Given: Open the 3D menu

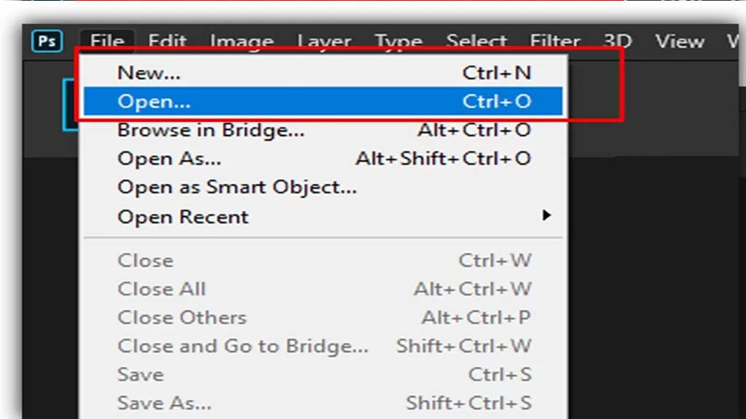Looking at the screenshot, I should click(x=617, y=41).
